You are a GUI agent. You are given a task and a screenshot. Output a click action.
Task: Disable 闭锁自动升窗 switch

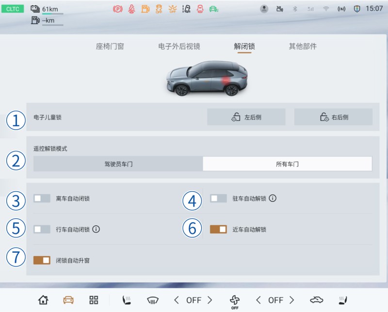42,260
